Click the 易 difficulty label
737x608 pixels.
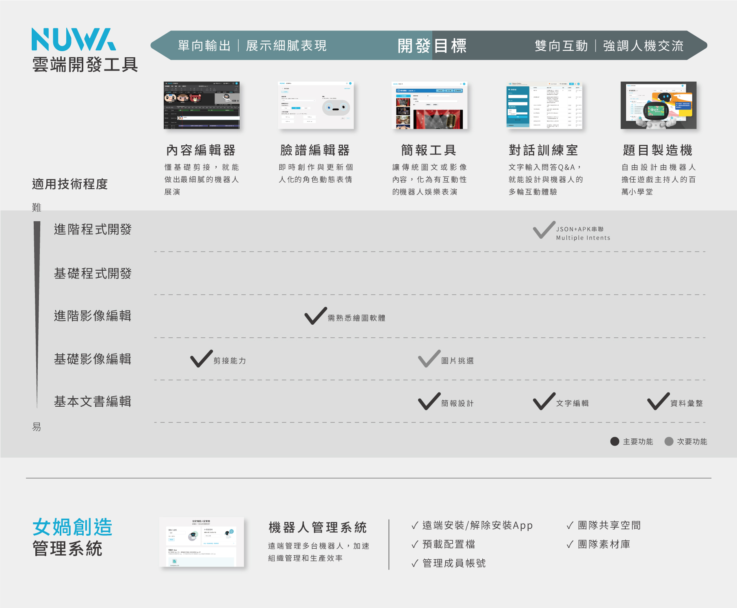pos(37,427)
